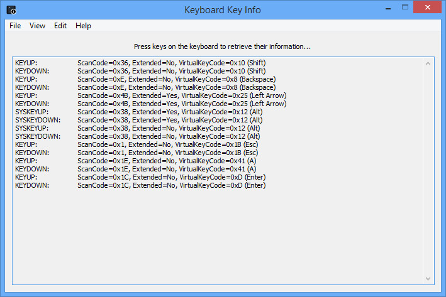Click the SYSKEYUP Alt Extended=Yes line

click(x=151, y=112)
